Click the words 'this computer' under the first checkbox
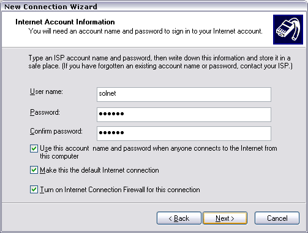 [59, 156]
